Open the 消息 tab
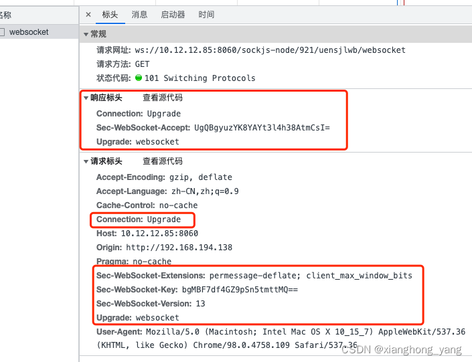 139,15
